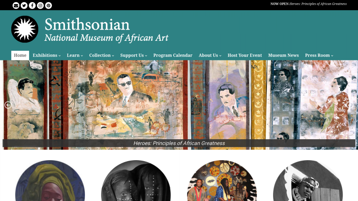Open the Pinterest social icon

click(48, 6)
